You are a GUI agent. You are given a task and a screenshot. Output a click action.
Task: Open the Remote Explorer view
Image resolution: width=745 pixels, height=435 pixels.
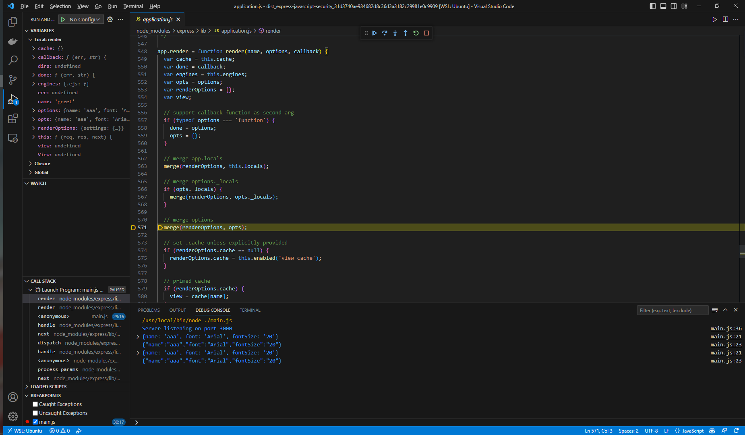(x=13, y=138)
